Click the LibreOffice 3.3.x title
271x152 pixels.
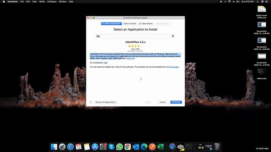(135, 42)
